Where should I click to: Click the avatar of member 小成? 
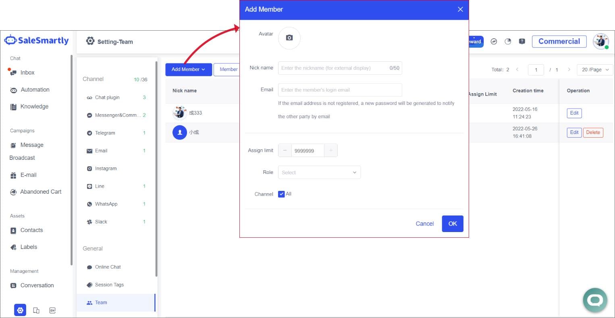[x=179, y=132]
